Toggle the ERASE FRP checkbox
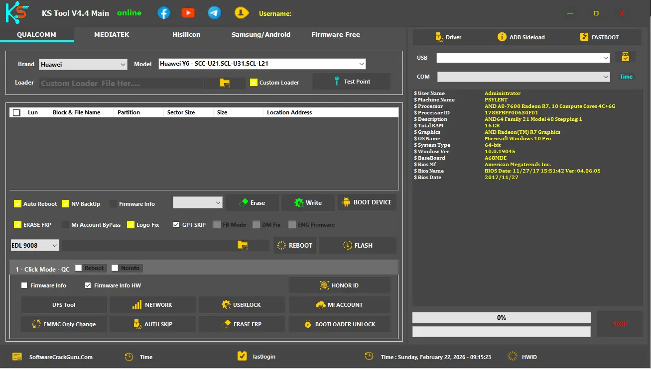Viewport: 651px width, 369px height. click(x=17, y=225)
